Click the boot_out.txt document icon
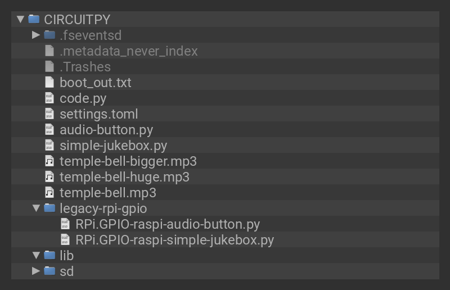450x290 pixels. (49, 82)
